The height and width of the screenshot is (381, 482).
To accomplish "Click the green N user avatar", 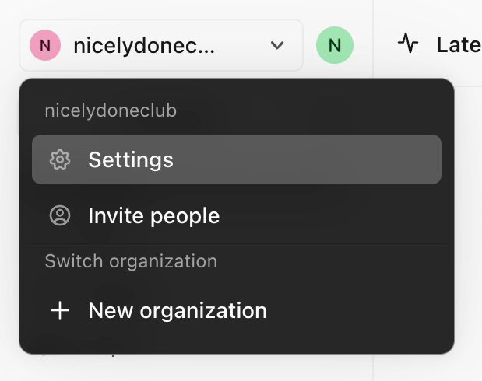I will [334, 46].
